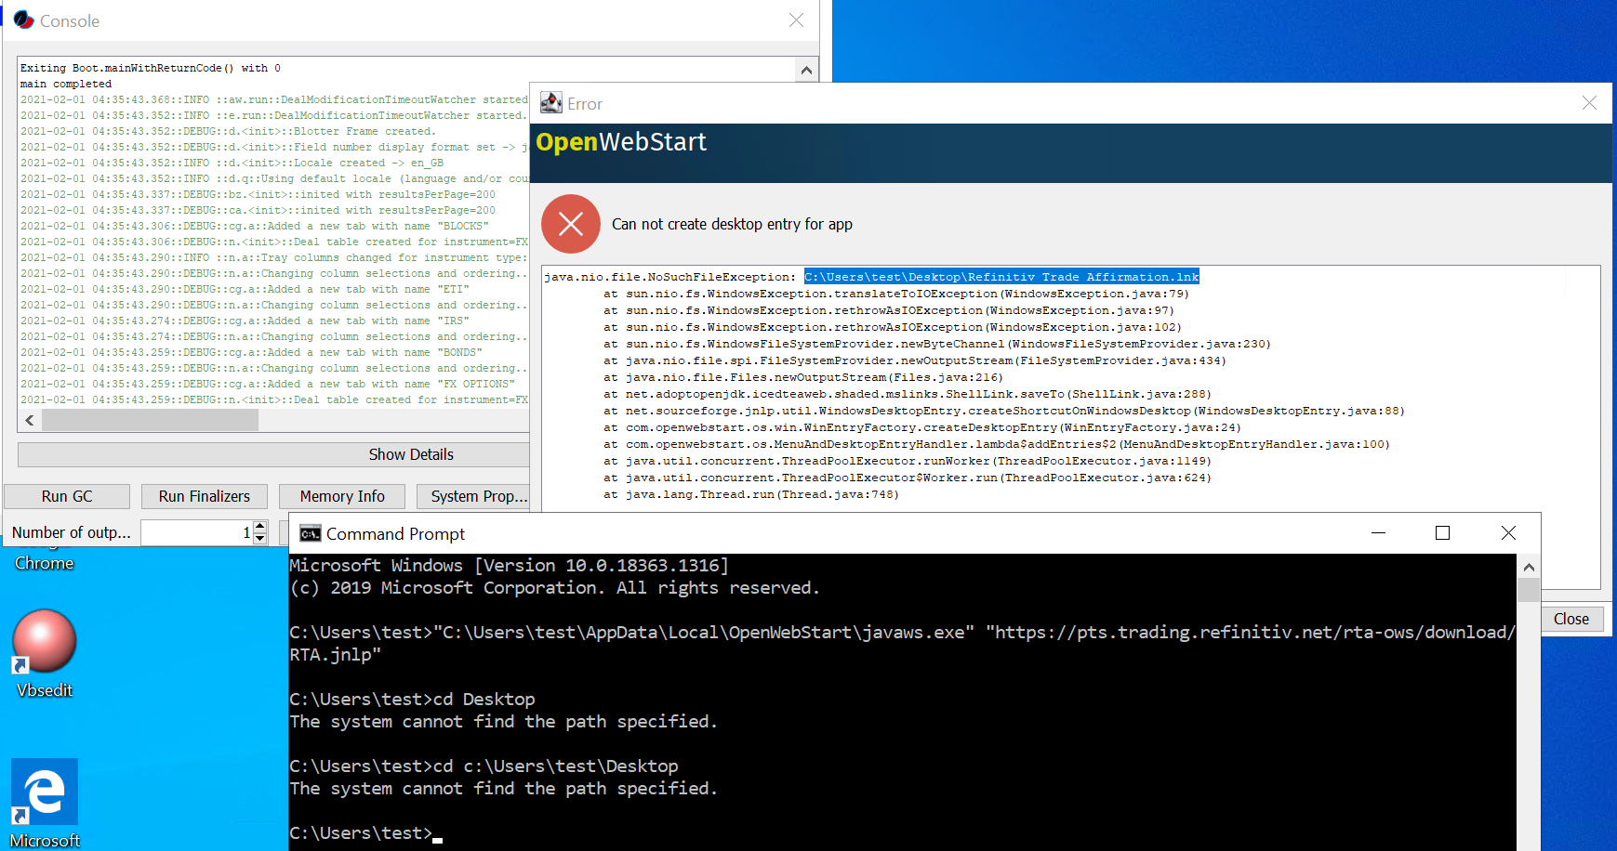
Task: Launch Vbsedit from the desktop shortcut
Action: point(43,641)
